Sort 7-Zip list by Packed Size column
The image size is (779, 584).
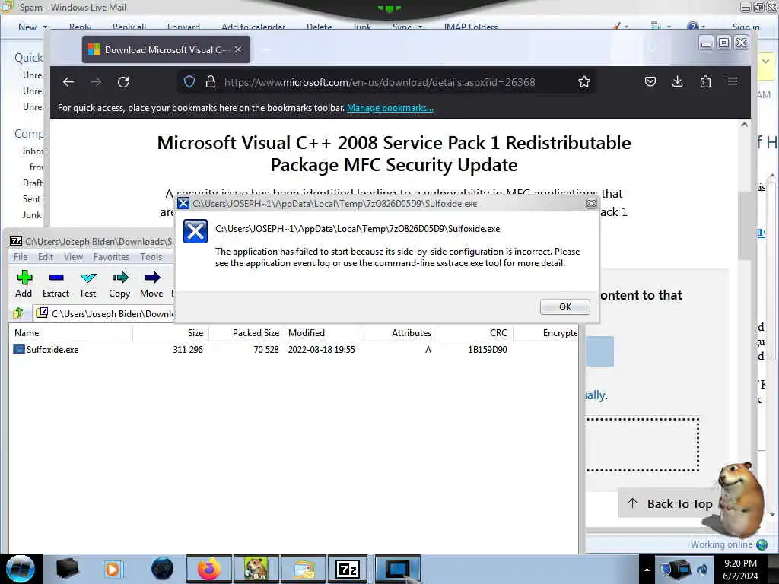point(247,333)
